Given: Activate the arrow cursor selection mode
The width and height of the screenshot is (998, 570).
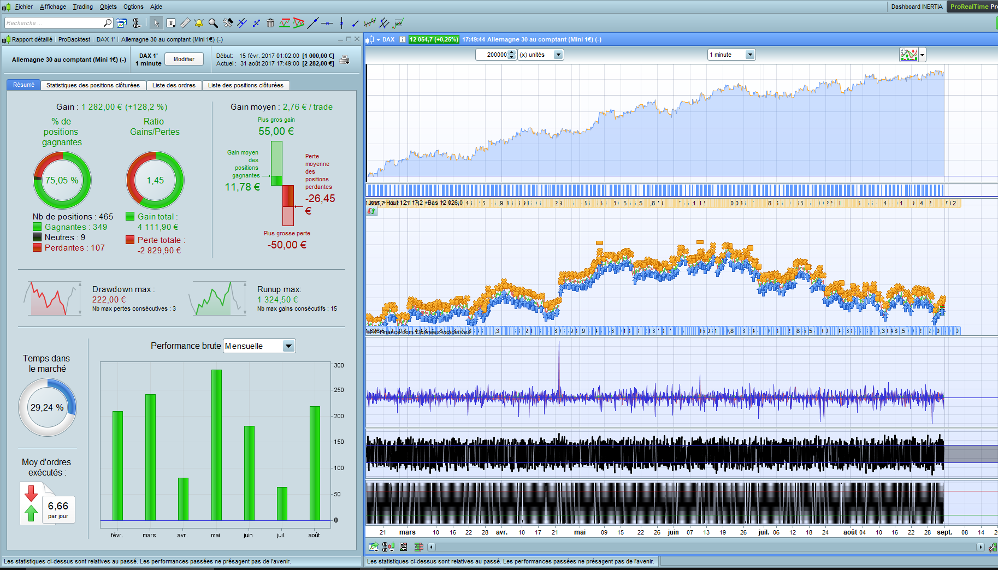Looking at the screenshot, I should [156, 23].
